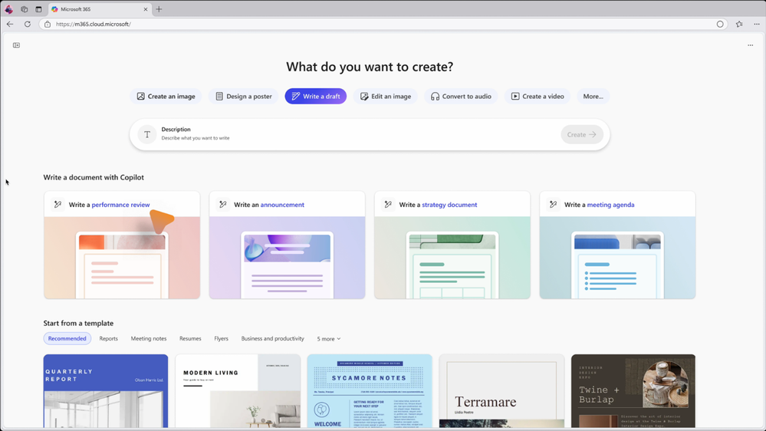Choose Create a video option
This screenshot has width=766, height=431.
pyautogui.click(x=538, y=97)
